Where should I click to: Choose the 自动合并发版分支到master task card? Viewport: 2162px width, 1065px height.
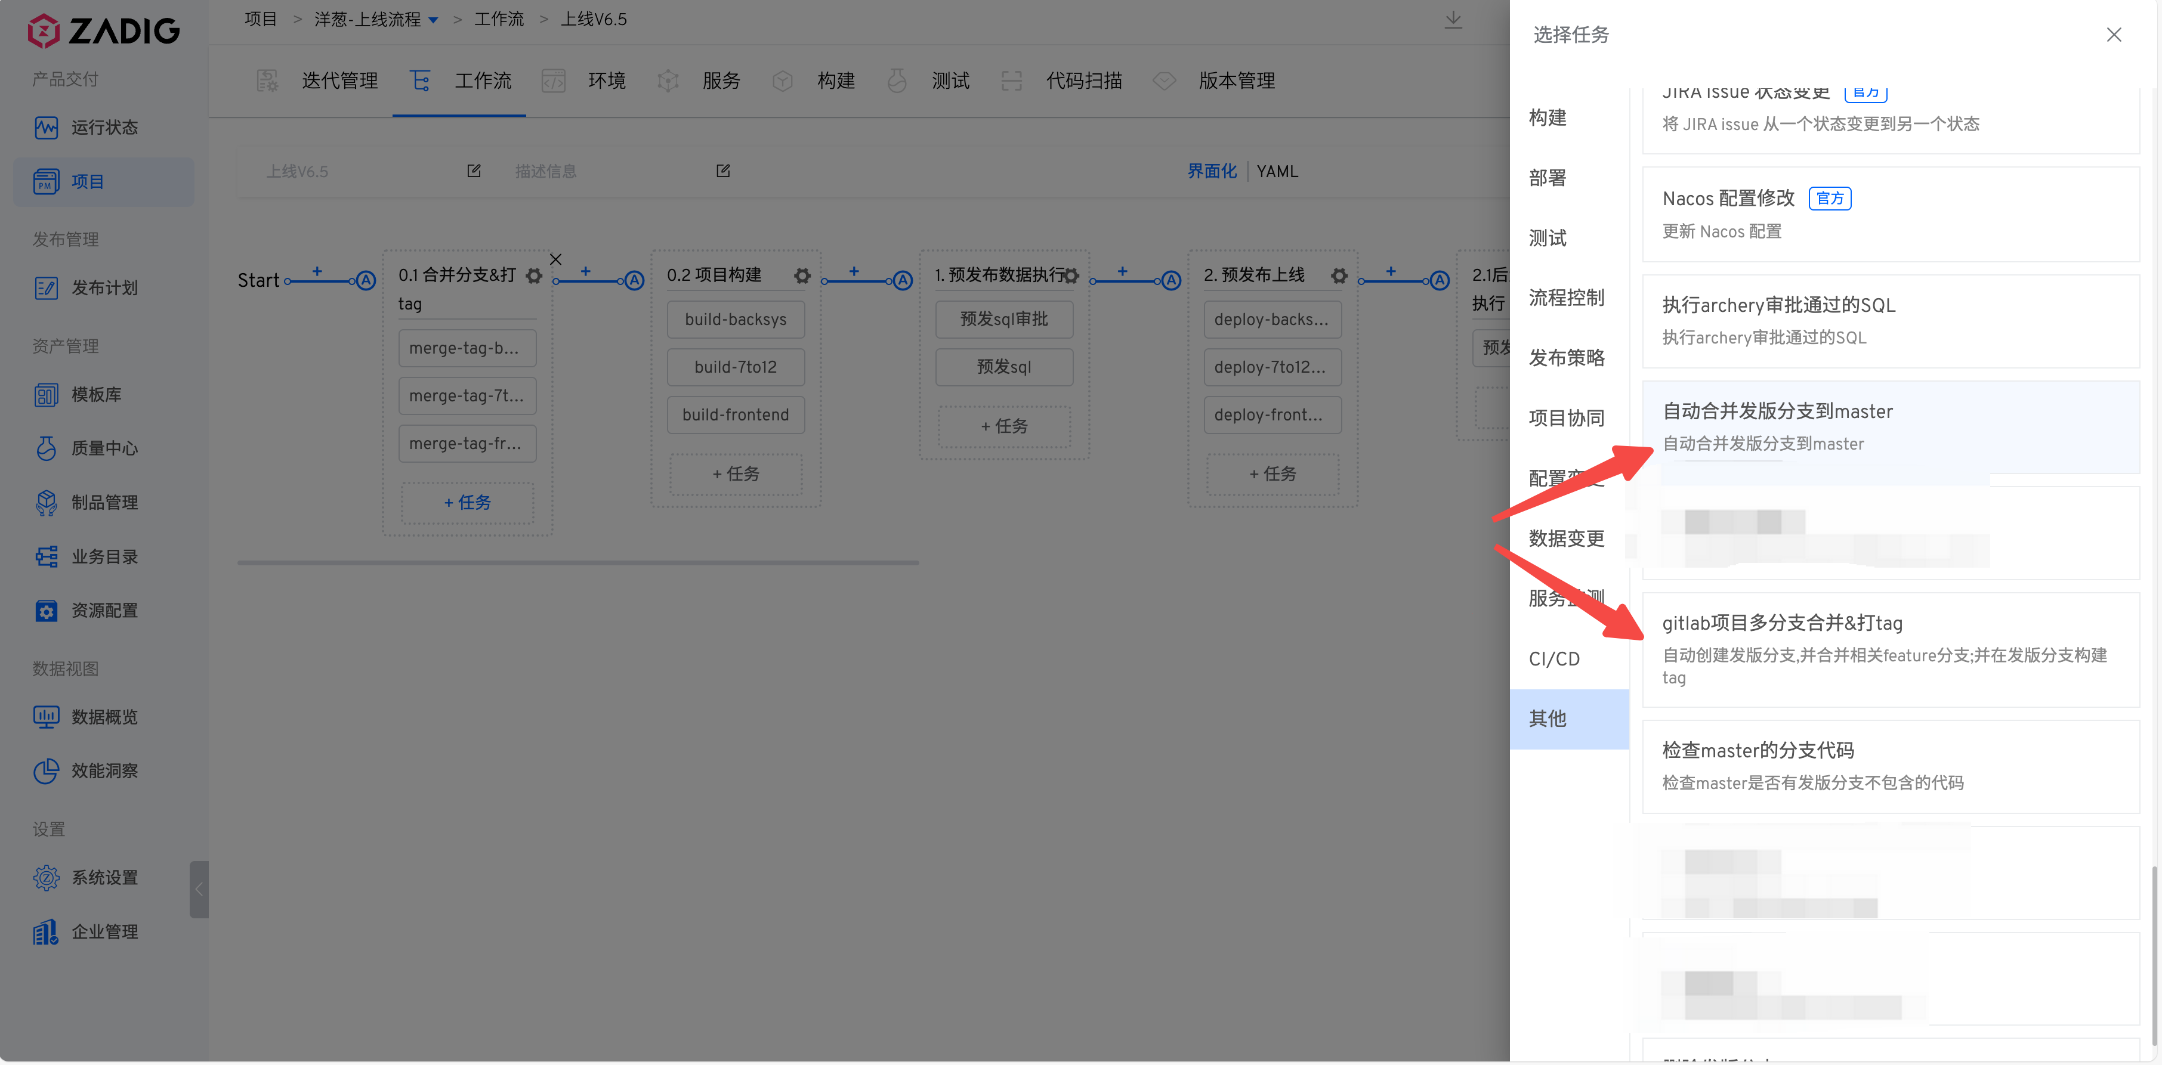pyautogui.click(x=1890, y=427)
